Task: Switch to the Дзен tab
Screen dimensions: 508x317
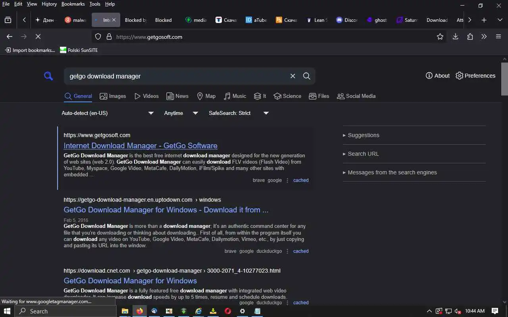Action: point(46,20)
